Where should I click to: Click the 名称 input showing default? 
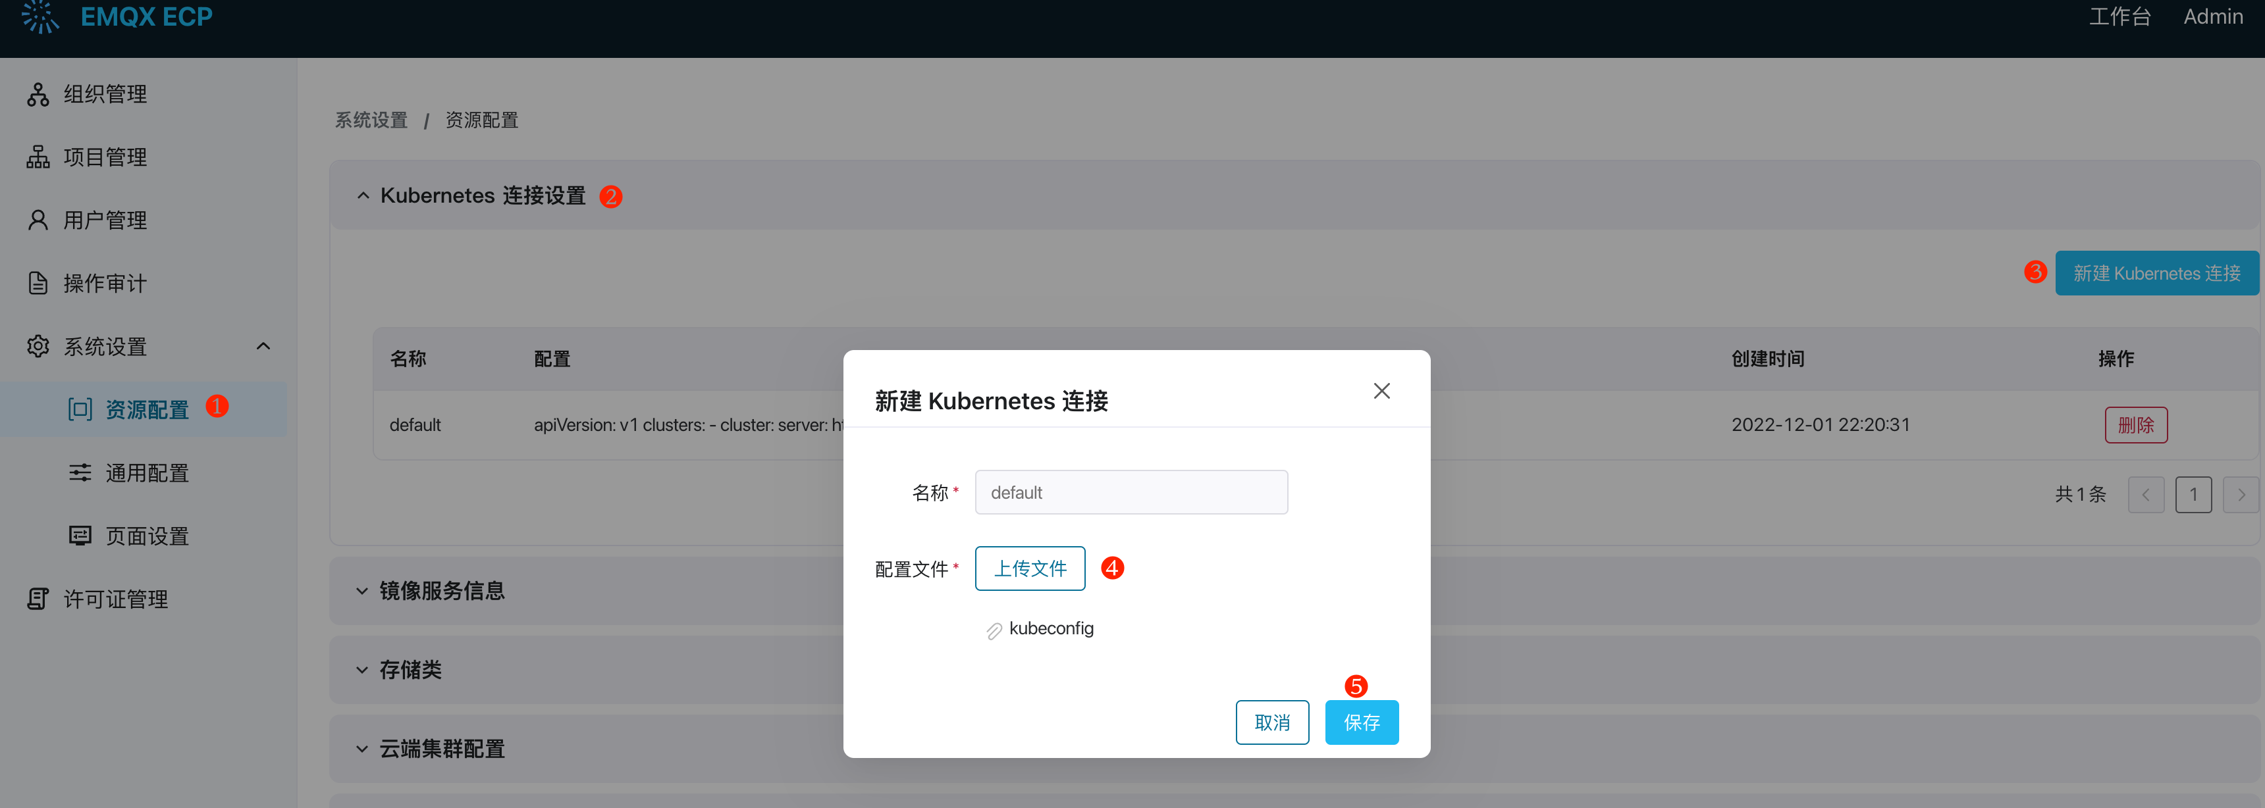[1131, 492]
